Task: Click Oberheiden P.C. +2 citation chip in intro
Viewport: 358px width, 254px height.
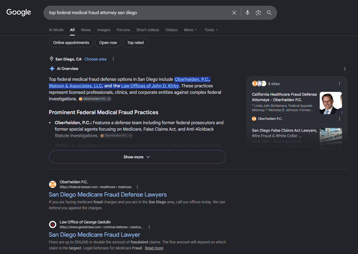Action: click(95, 99)
